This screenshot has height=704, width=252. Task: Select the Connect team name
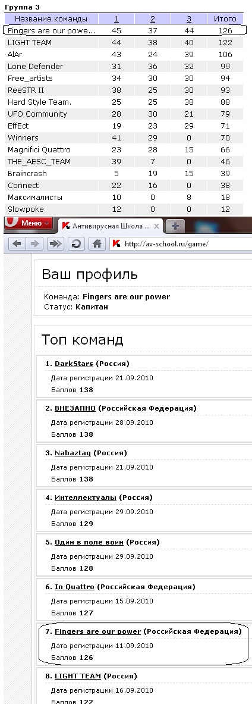tap(23, 186)
